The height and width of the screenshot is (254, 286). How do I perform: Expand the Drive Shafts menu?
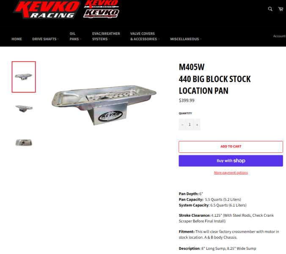[46, 39]
